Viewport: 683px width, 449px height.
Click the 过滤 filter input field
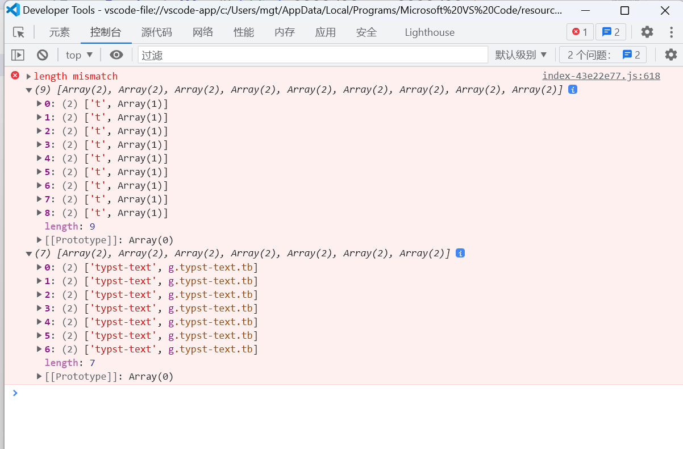[313, 55]
